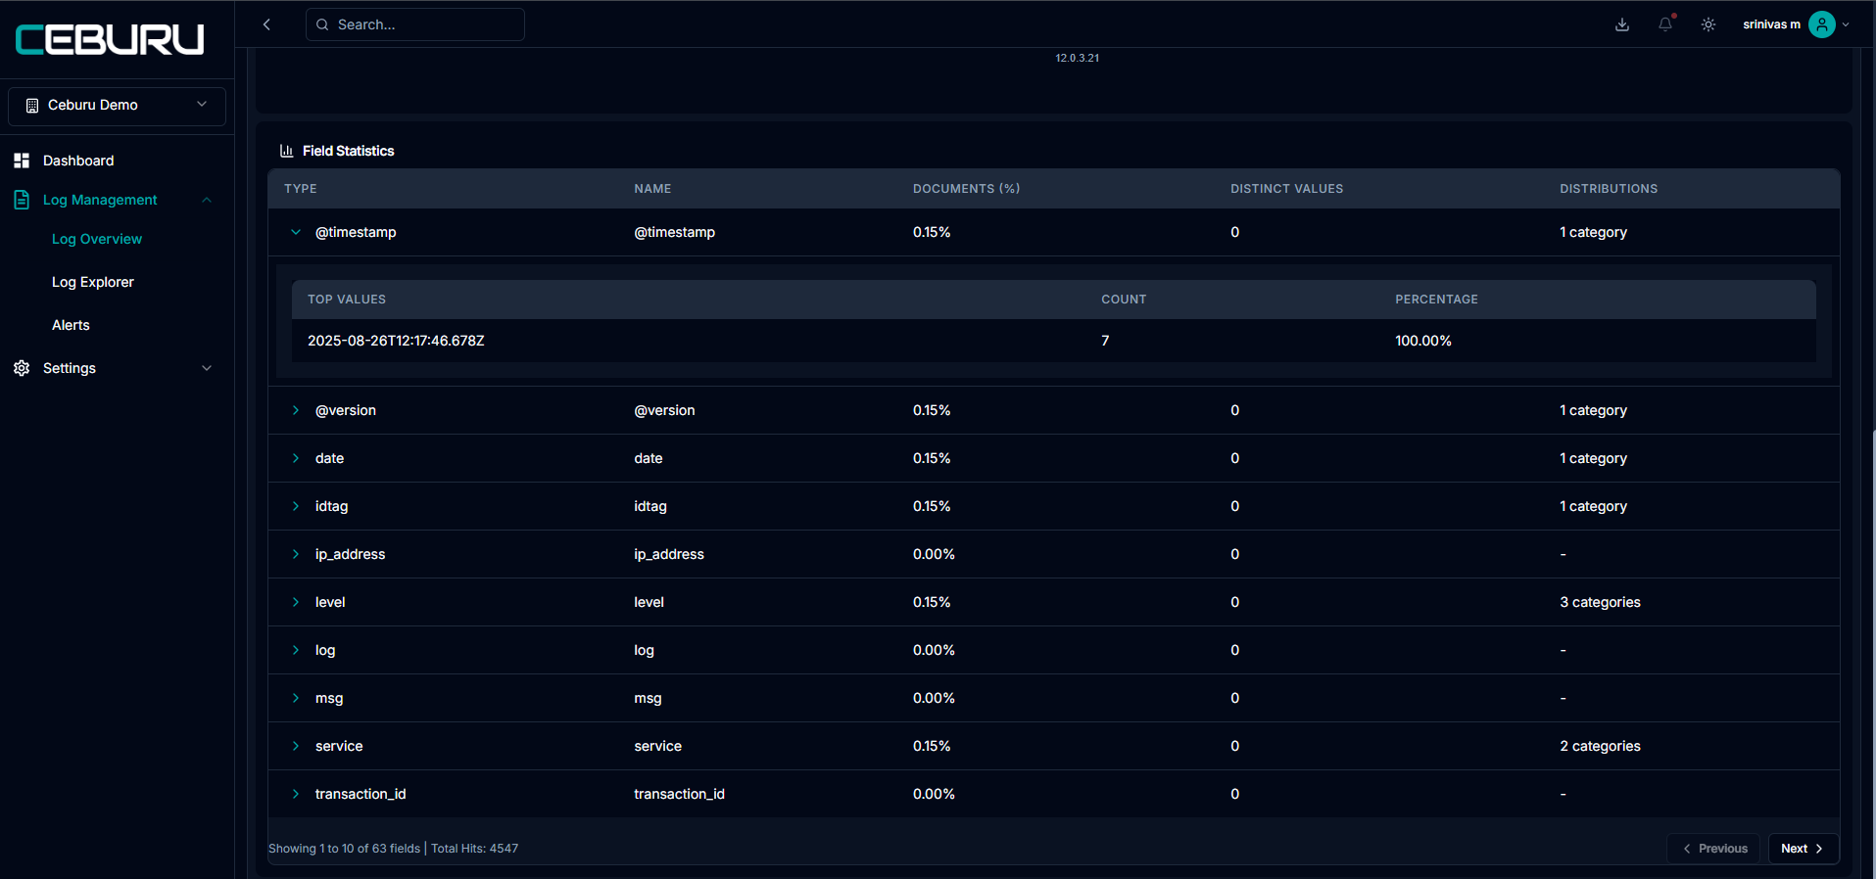
Task: Click the ip_address name cell
Action: coord(669,554)
